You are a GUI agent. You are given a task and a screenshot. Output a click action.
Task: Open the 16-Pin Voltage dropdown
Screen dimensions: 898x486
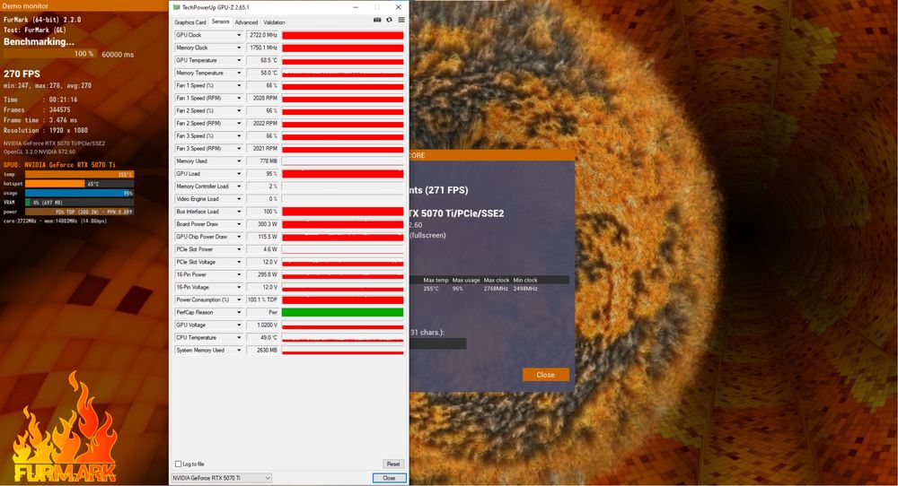(x=239, y=287)
